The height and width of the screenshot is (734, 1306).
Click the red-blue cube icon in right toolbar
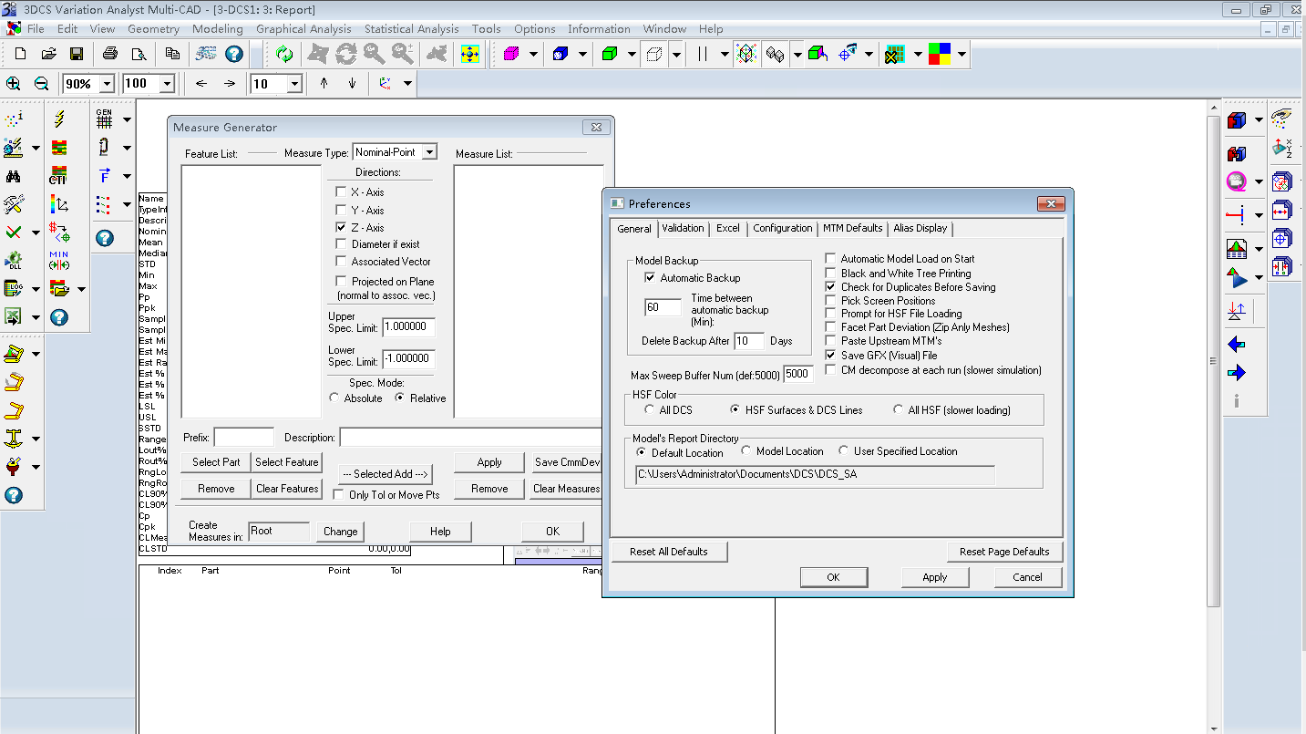pos(1237,120)
